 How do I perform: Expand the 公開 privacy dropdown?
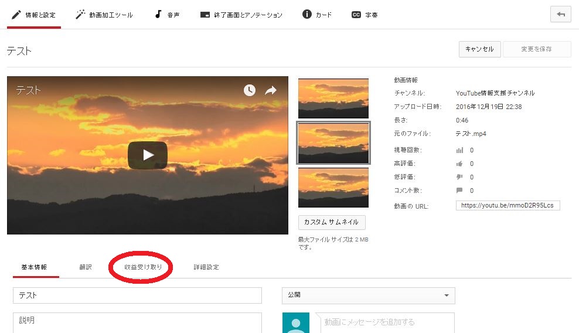[369, 295]
